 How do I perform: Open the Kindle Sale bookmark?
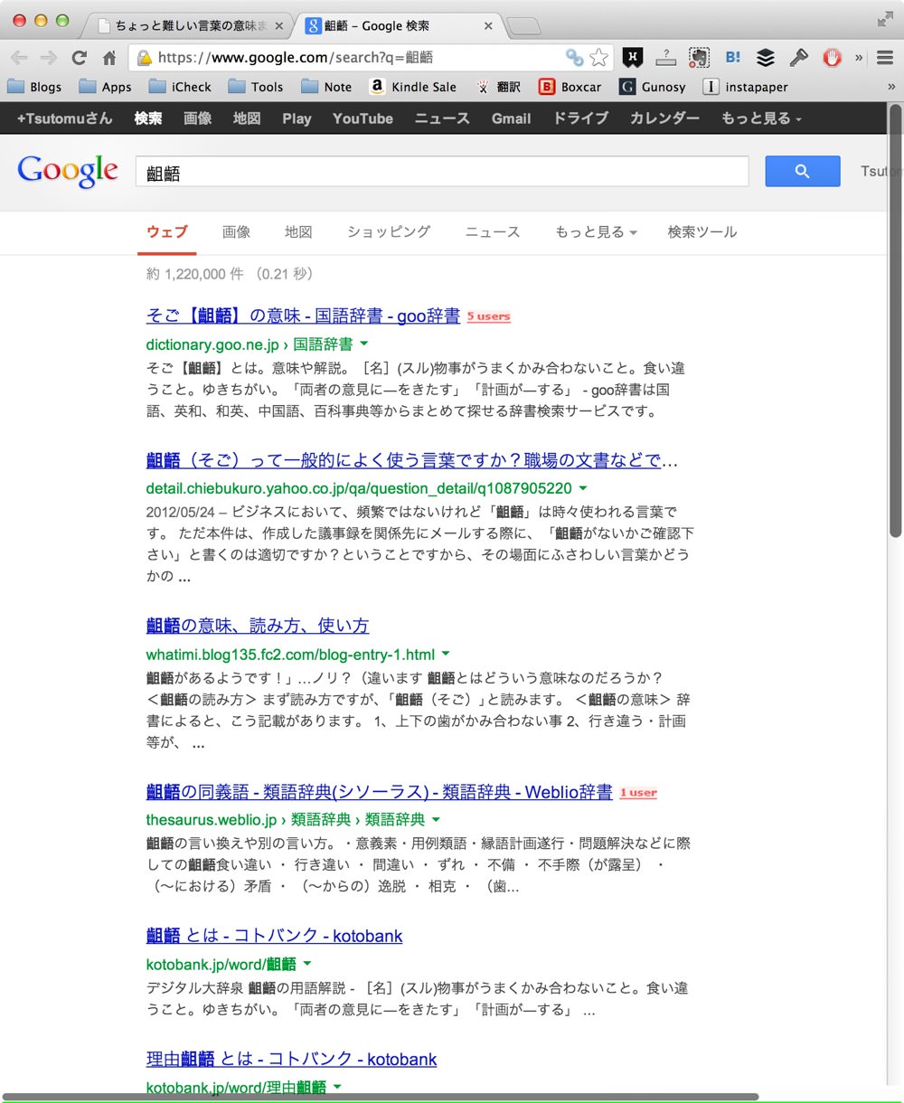pyautogui.click(x=413, y=87)
